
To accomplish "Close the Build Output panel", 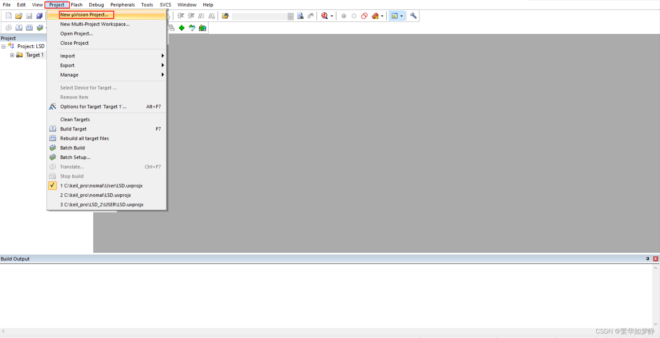I will (x=656, y=259).
